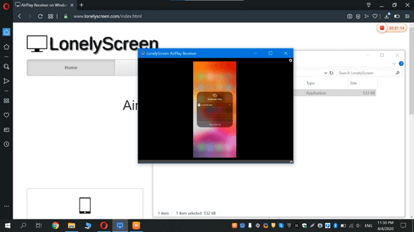Open battery saver icon in toolbar

[x=397, y=16]
